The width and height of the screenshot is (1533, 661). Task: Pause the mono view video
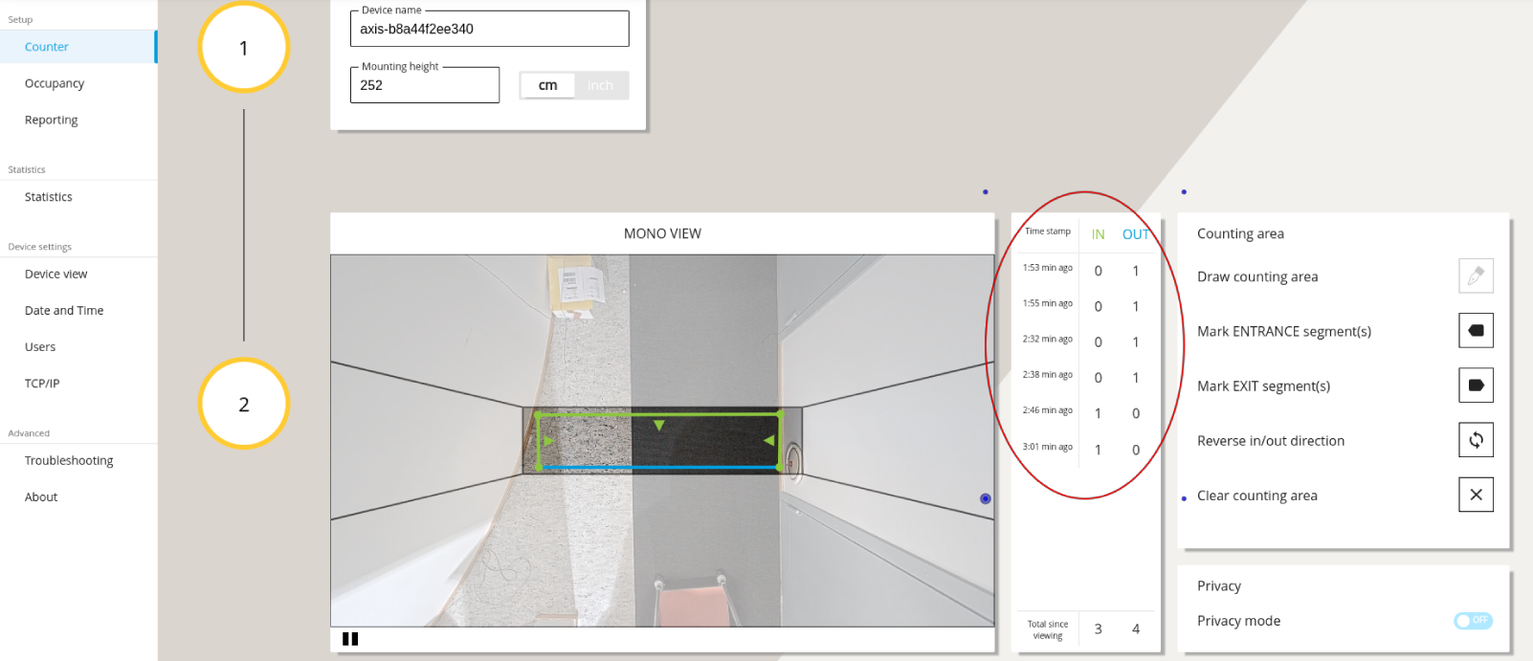pyautogui.click(x=350, y=639)
